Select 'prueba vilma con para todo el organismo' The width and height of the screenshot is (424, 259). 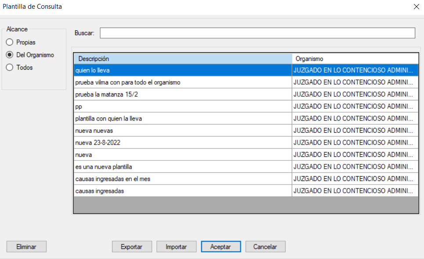click(x=182, y=82)
